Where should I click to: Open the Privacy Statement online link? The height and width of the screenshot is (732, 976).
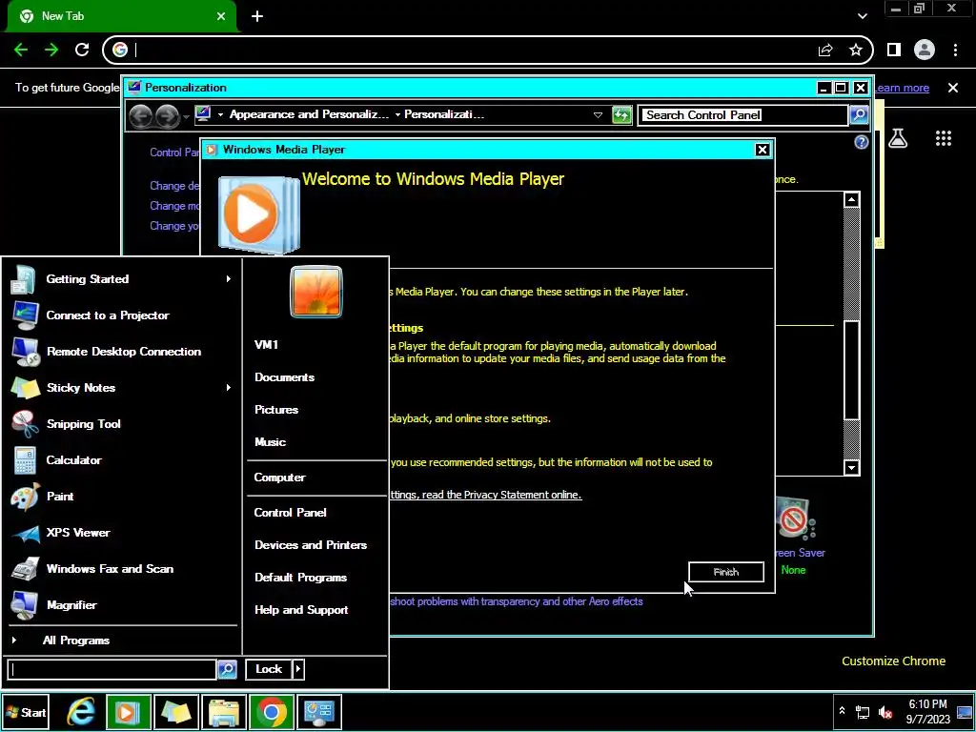[485, 495]
